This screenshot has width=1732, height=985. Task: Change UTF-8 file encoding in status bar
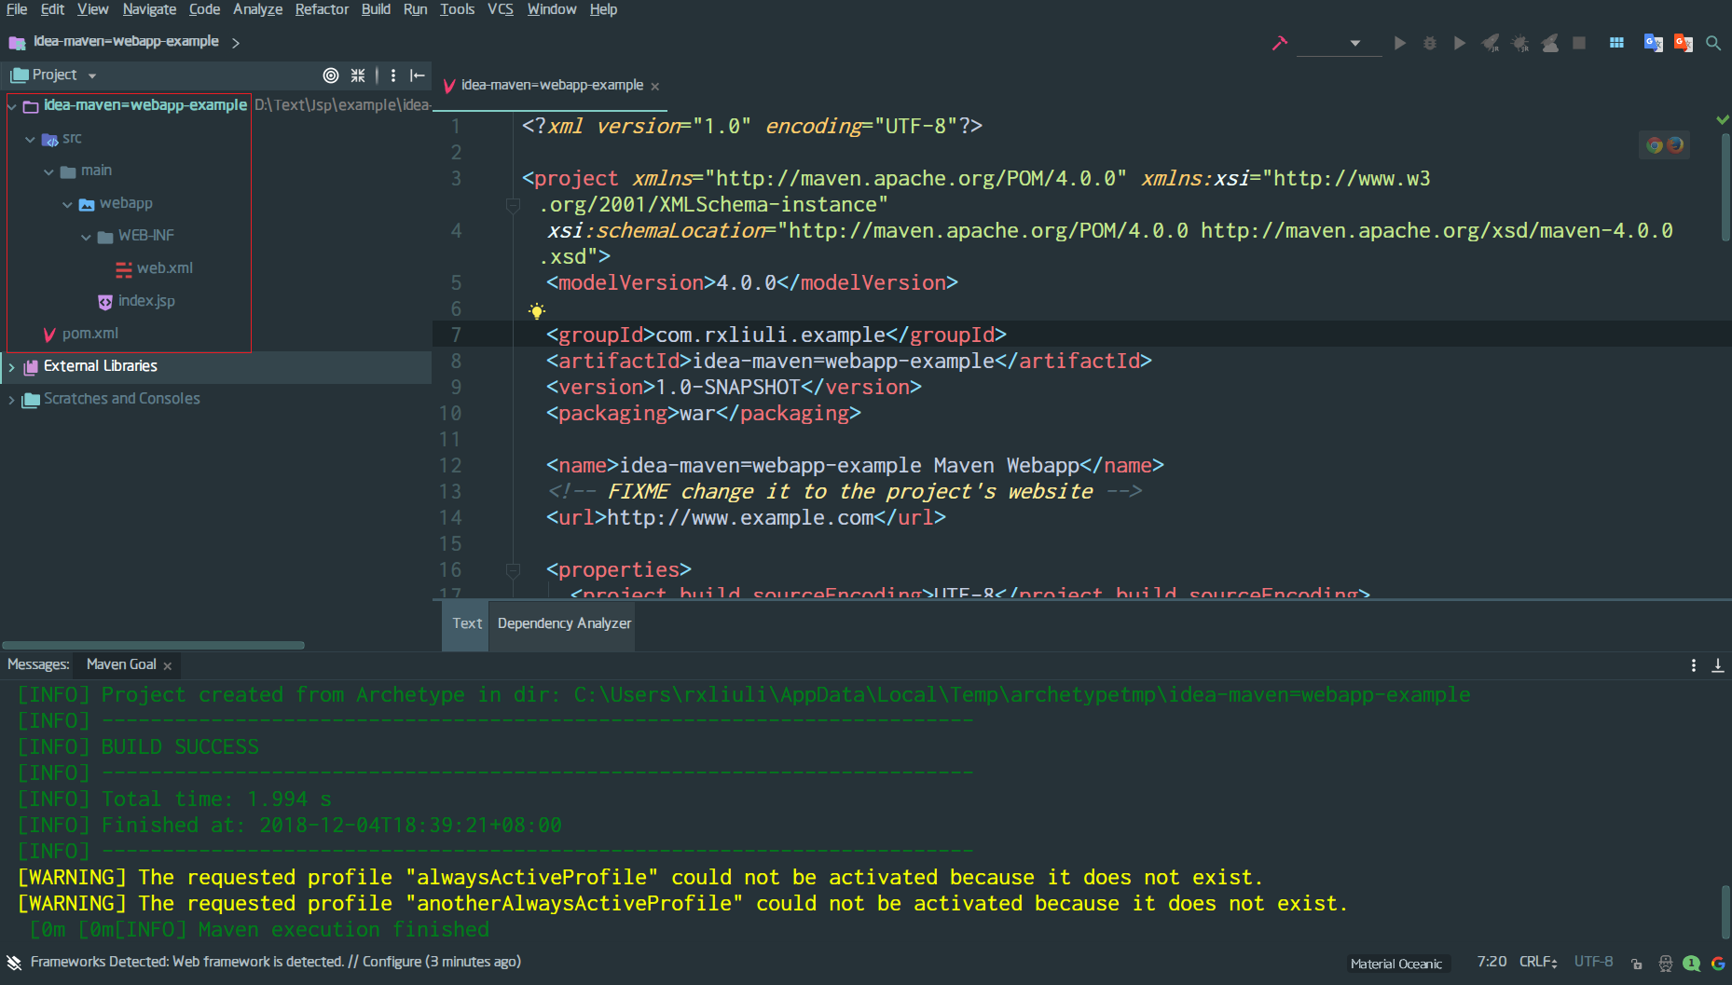click(x=1593, y=962)
